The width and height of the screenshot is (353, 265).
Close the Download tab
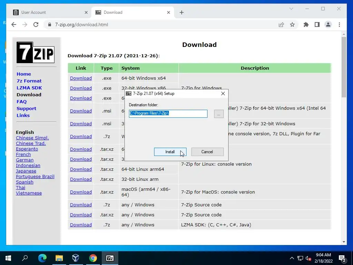(x=168, y=12)
